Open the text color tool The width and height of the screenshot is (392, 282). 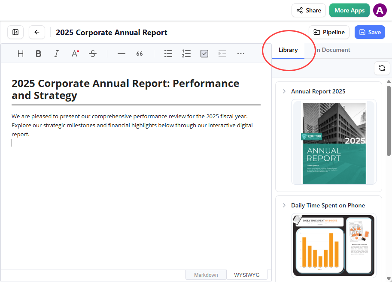(x=75, y=54)
